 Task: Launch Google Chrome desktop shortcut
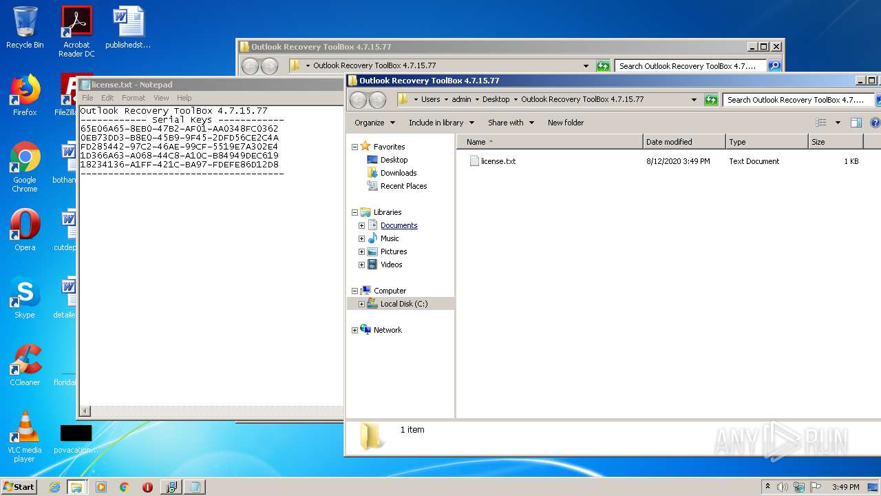pyautogui.click(x=25, y=167)
